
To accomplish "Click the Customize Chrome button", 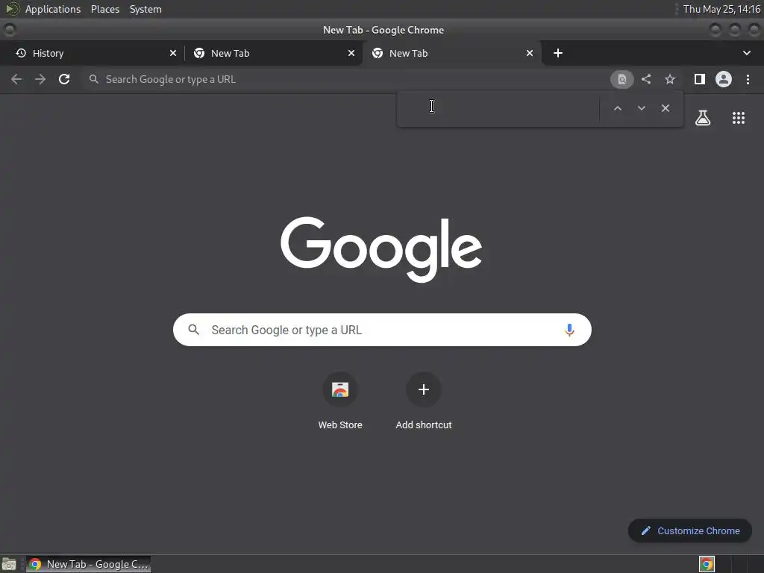I will coord(690,530).
